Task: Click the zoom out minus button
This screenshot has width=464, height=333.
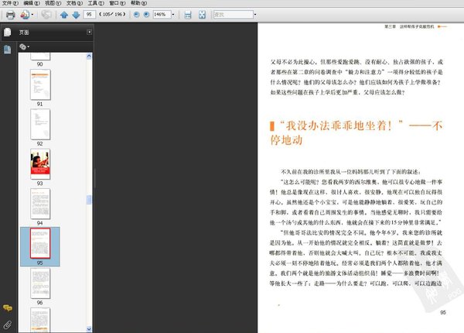Action: [x=136, y=14]
